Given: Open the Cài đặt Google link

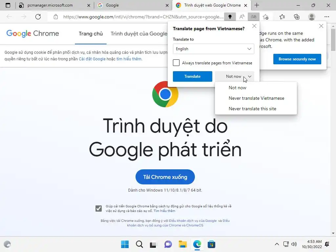Looking at the screenshot, I should point(92,59).
